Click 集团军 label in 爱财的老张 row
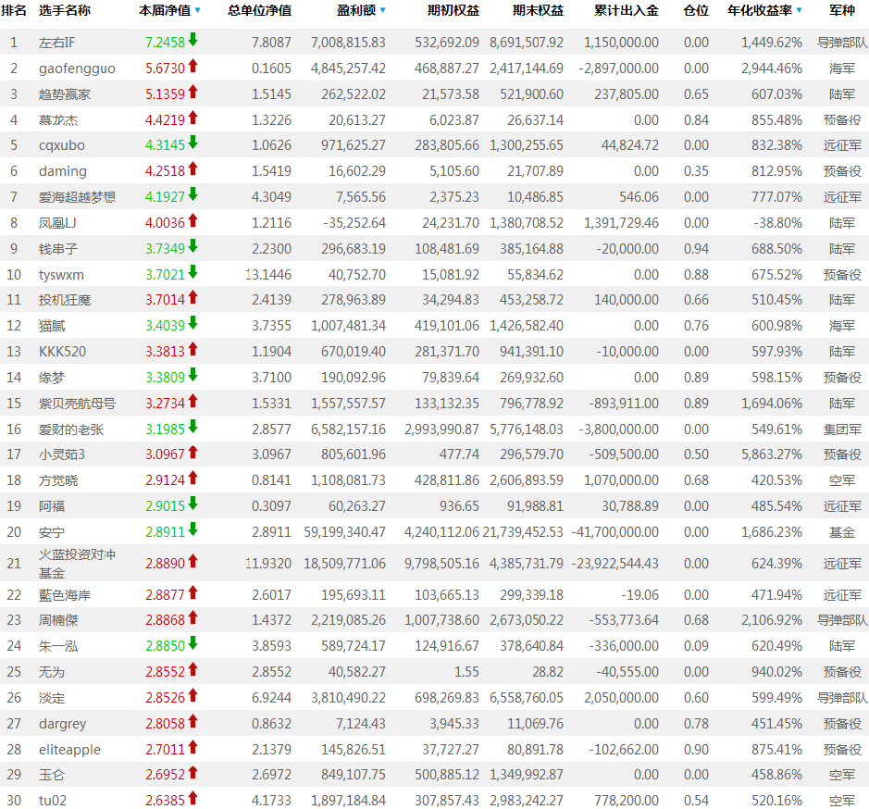This screenshot has height=809, width=869. pos(842,429)
